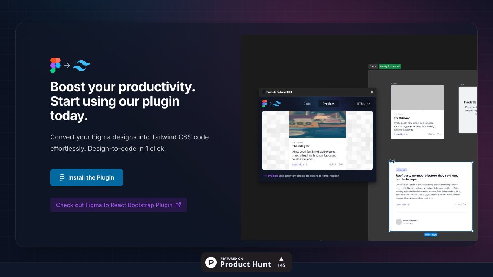Upvote using the Product Hunt triangle
This screenshot has height=277, width=493.
(281, 259)
